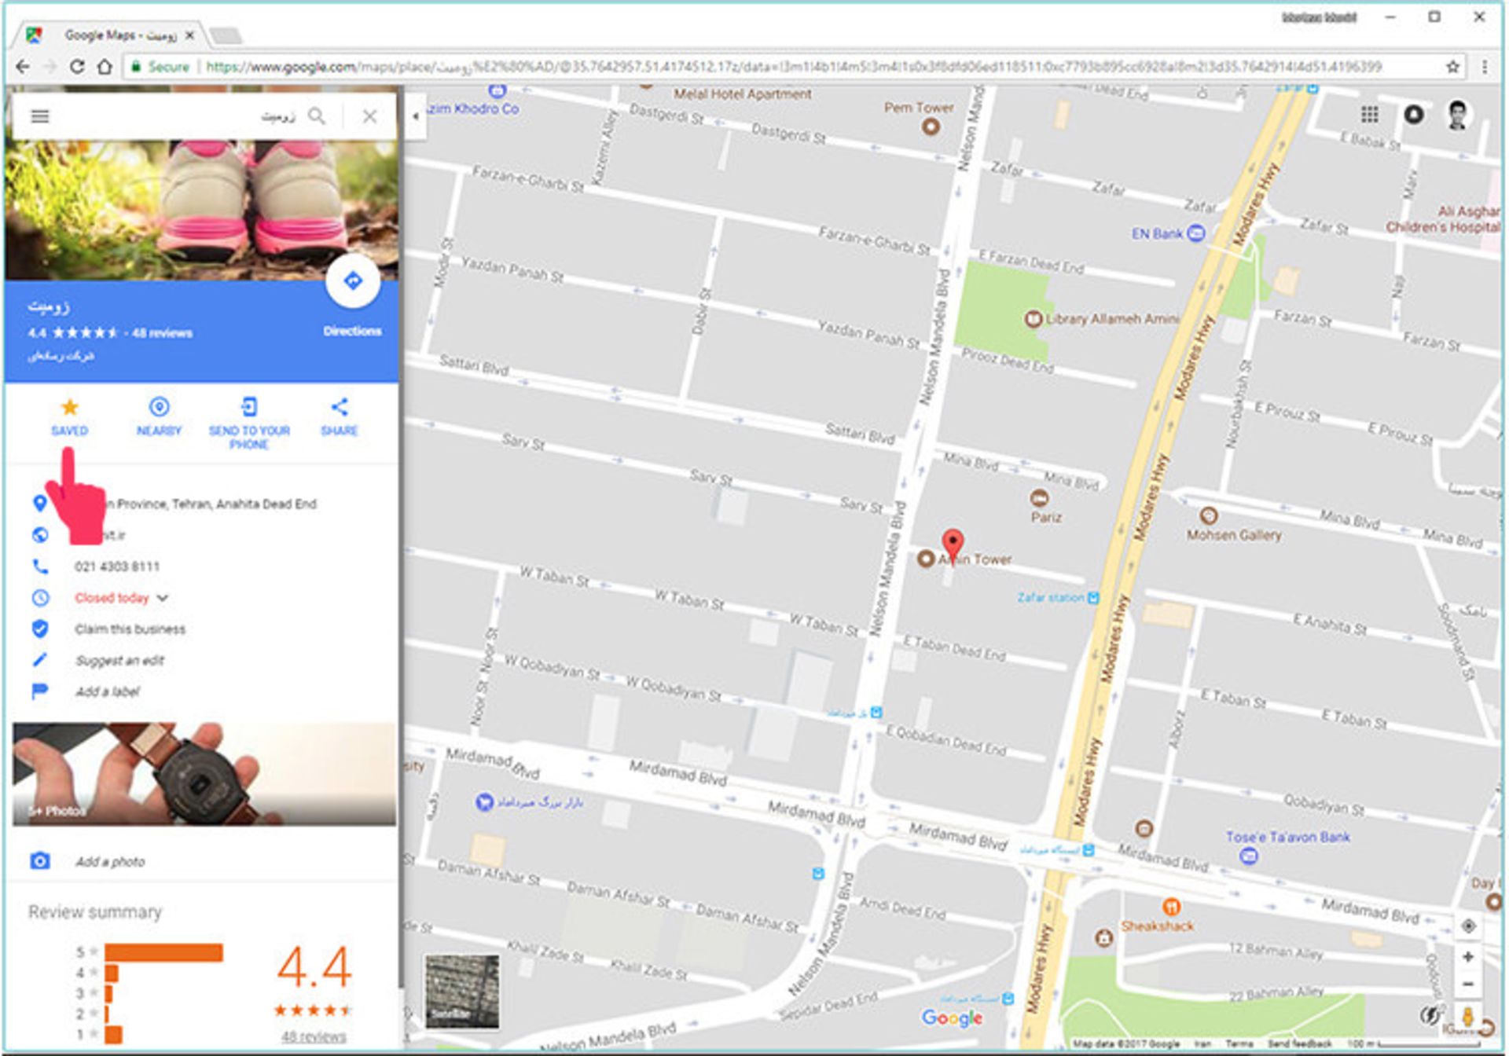
Task: Bookmark this page with the star
Action: click(1452, 67)
